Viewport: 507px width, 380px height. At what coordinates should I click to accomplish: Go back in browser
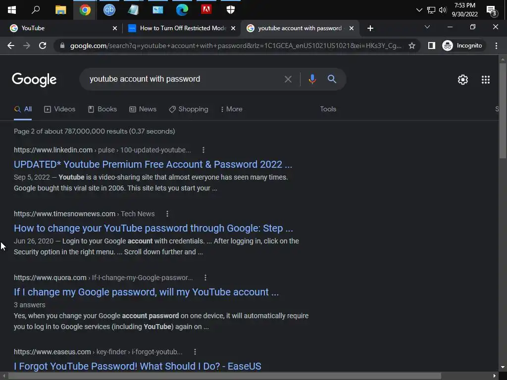tap(11, 46)
